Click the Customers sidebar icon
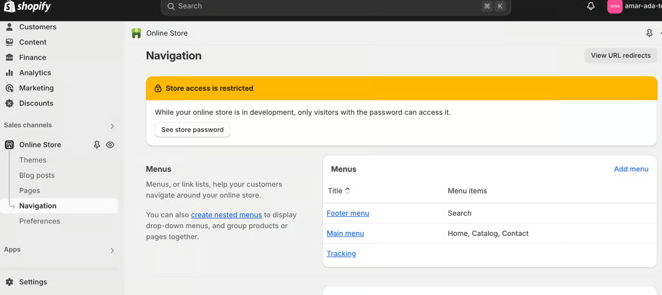 click(x=9, y=27)
